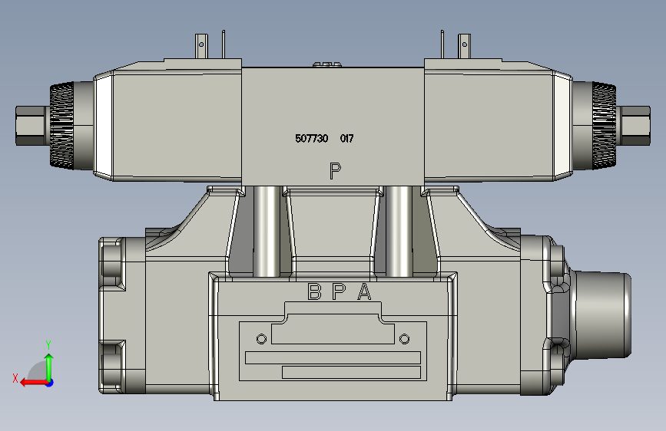Click the red X axis arrow of the triad
This screenshot has width=666, height=431.
pos(33,383)
